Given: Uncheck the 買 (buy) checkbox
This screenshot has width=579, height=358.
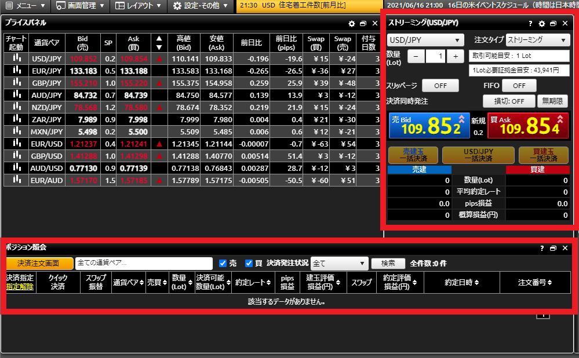Looking at the screenshot, I should [250, 263].
